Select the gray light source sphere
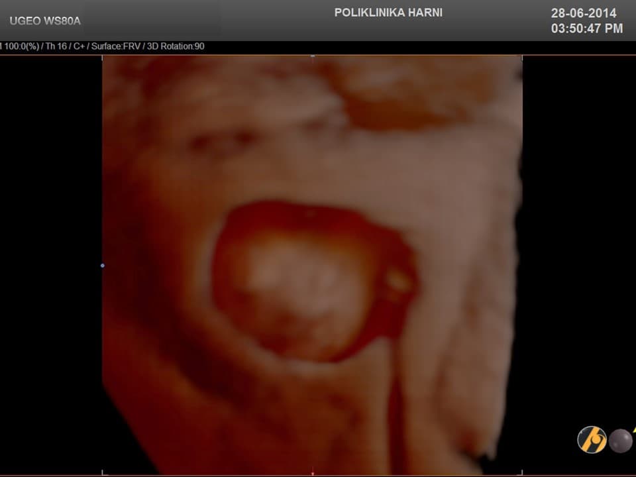 coord(621,441)
